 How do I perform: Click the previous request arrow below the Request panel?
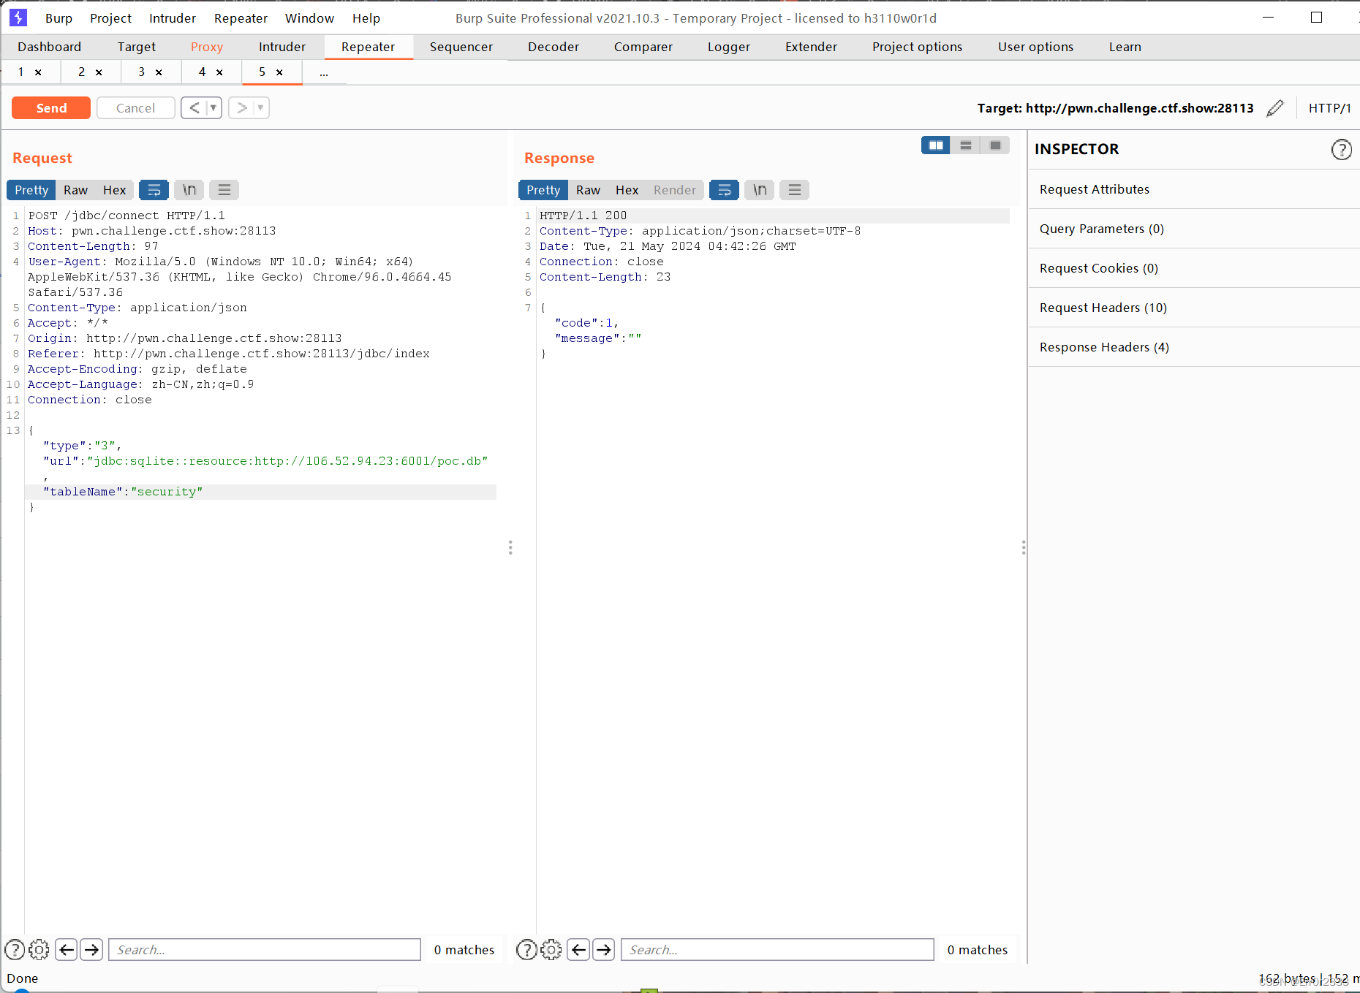67,949
